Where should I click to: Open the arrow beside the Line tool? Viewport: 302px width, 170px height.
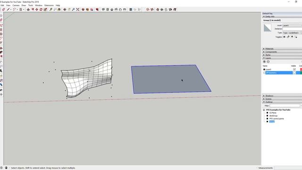pos(10,9)
